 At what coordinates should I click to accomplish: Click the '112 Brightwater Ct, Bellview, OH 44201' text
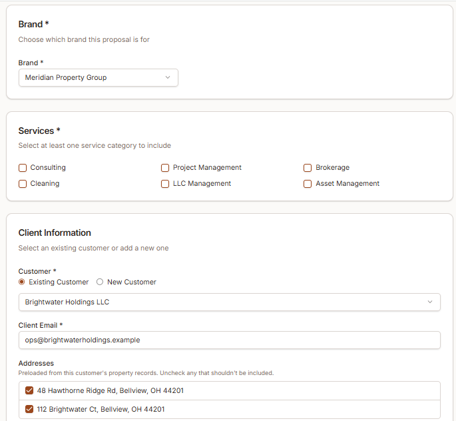pyautogui.click(x=101, y=409)
